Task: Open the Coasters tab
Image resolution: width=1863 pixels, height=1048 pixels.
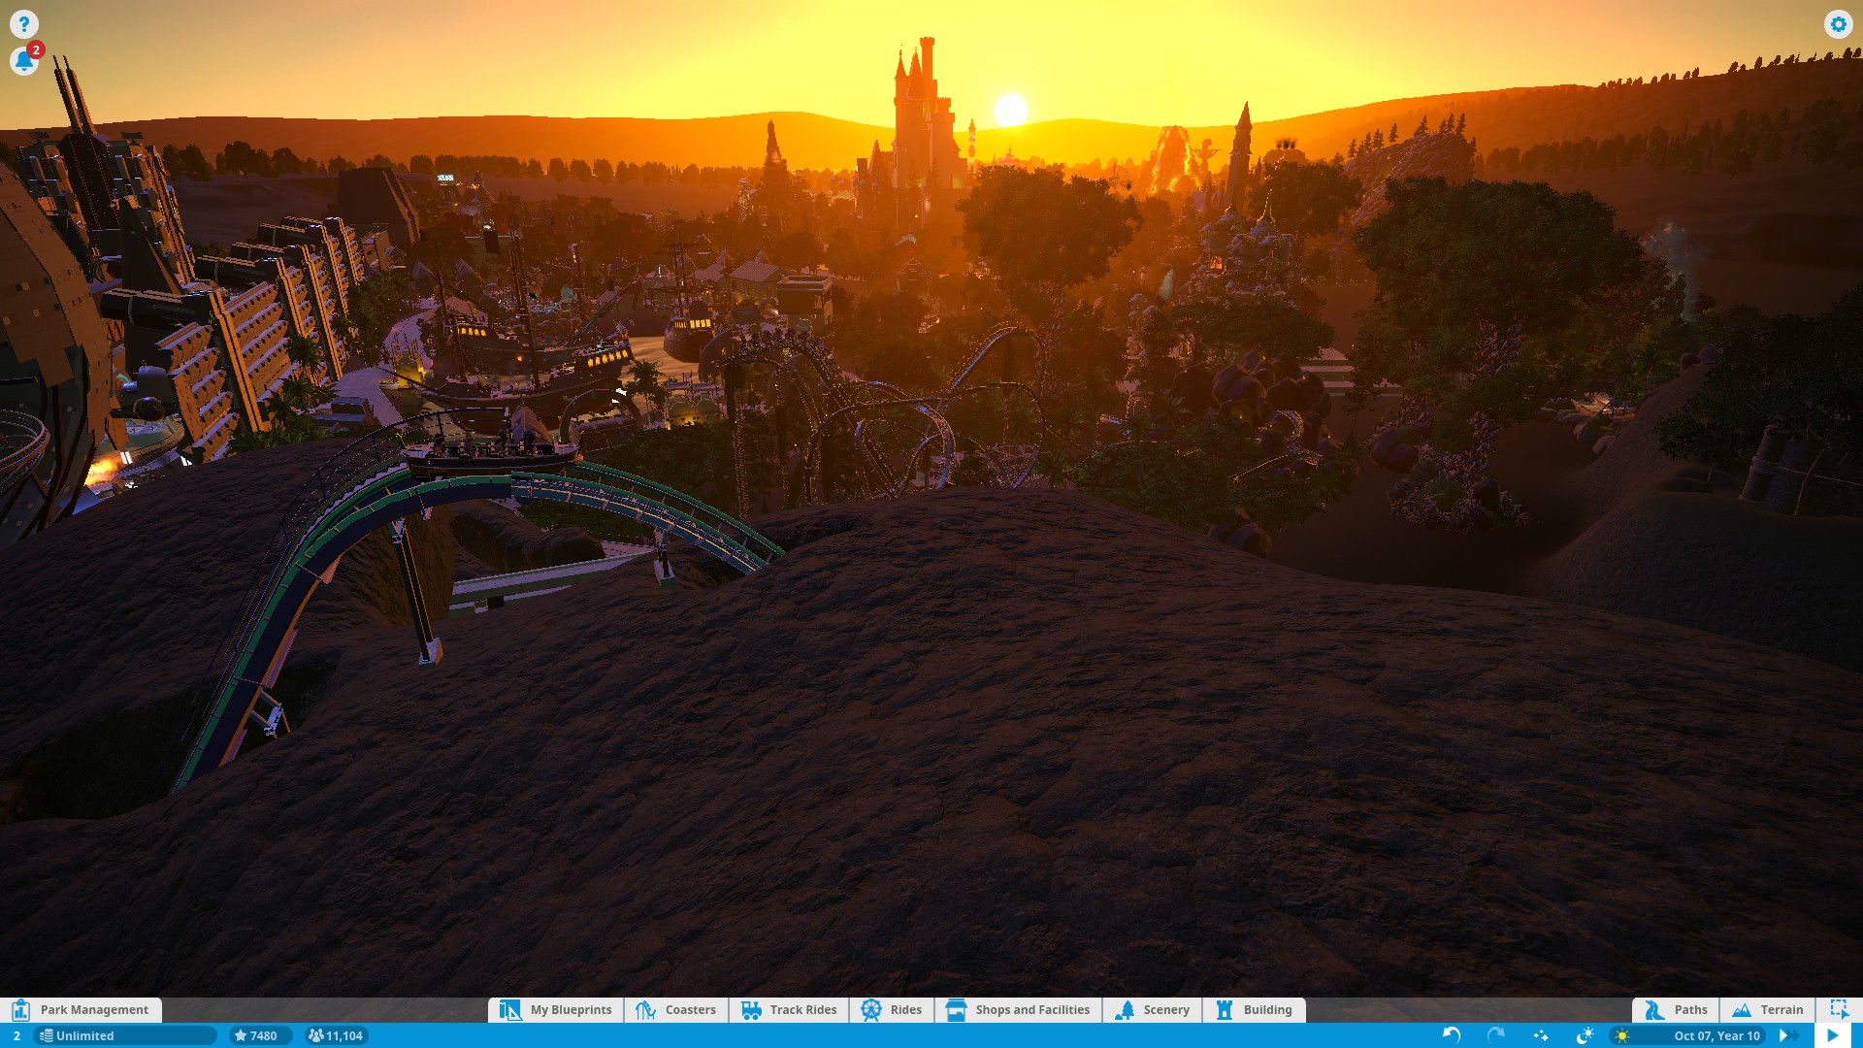Action: click(x=676, y=1009)
